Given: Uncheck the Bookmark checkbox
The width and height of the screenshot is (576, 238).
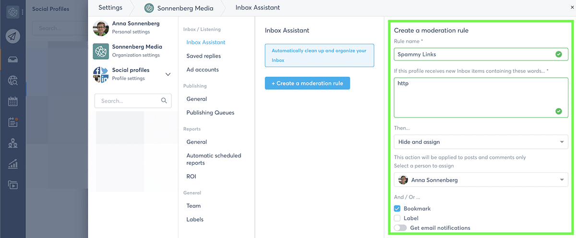Looking at the screenshot, I should pos(397,209).
